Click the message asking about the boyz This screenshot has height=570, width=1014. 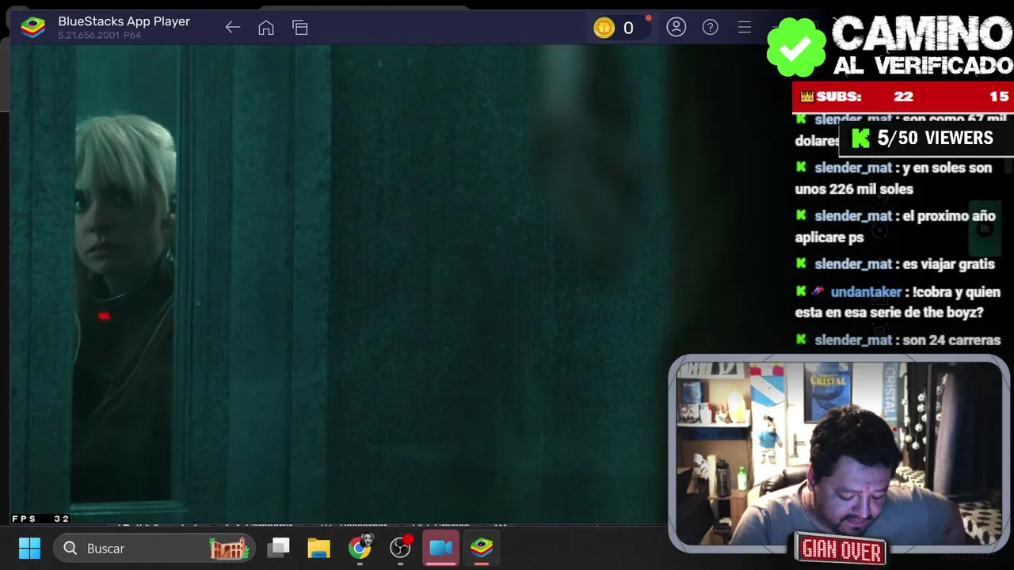point(898,302)
